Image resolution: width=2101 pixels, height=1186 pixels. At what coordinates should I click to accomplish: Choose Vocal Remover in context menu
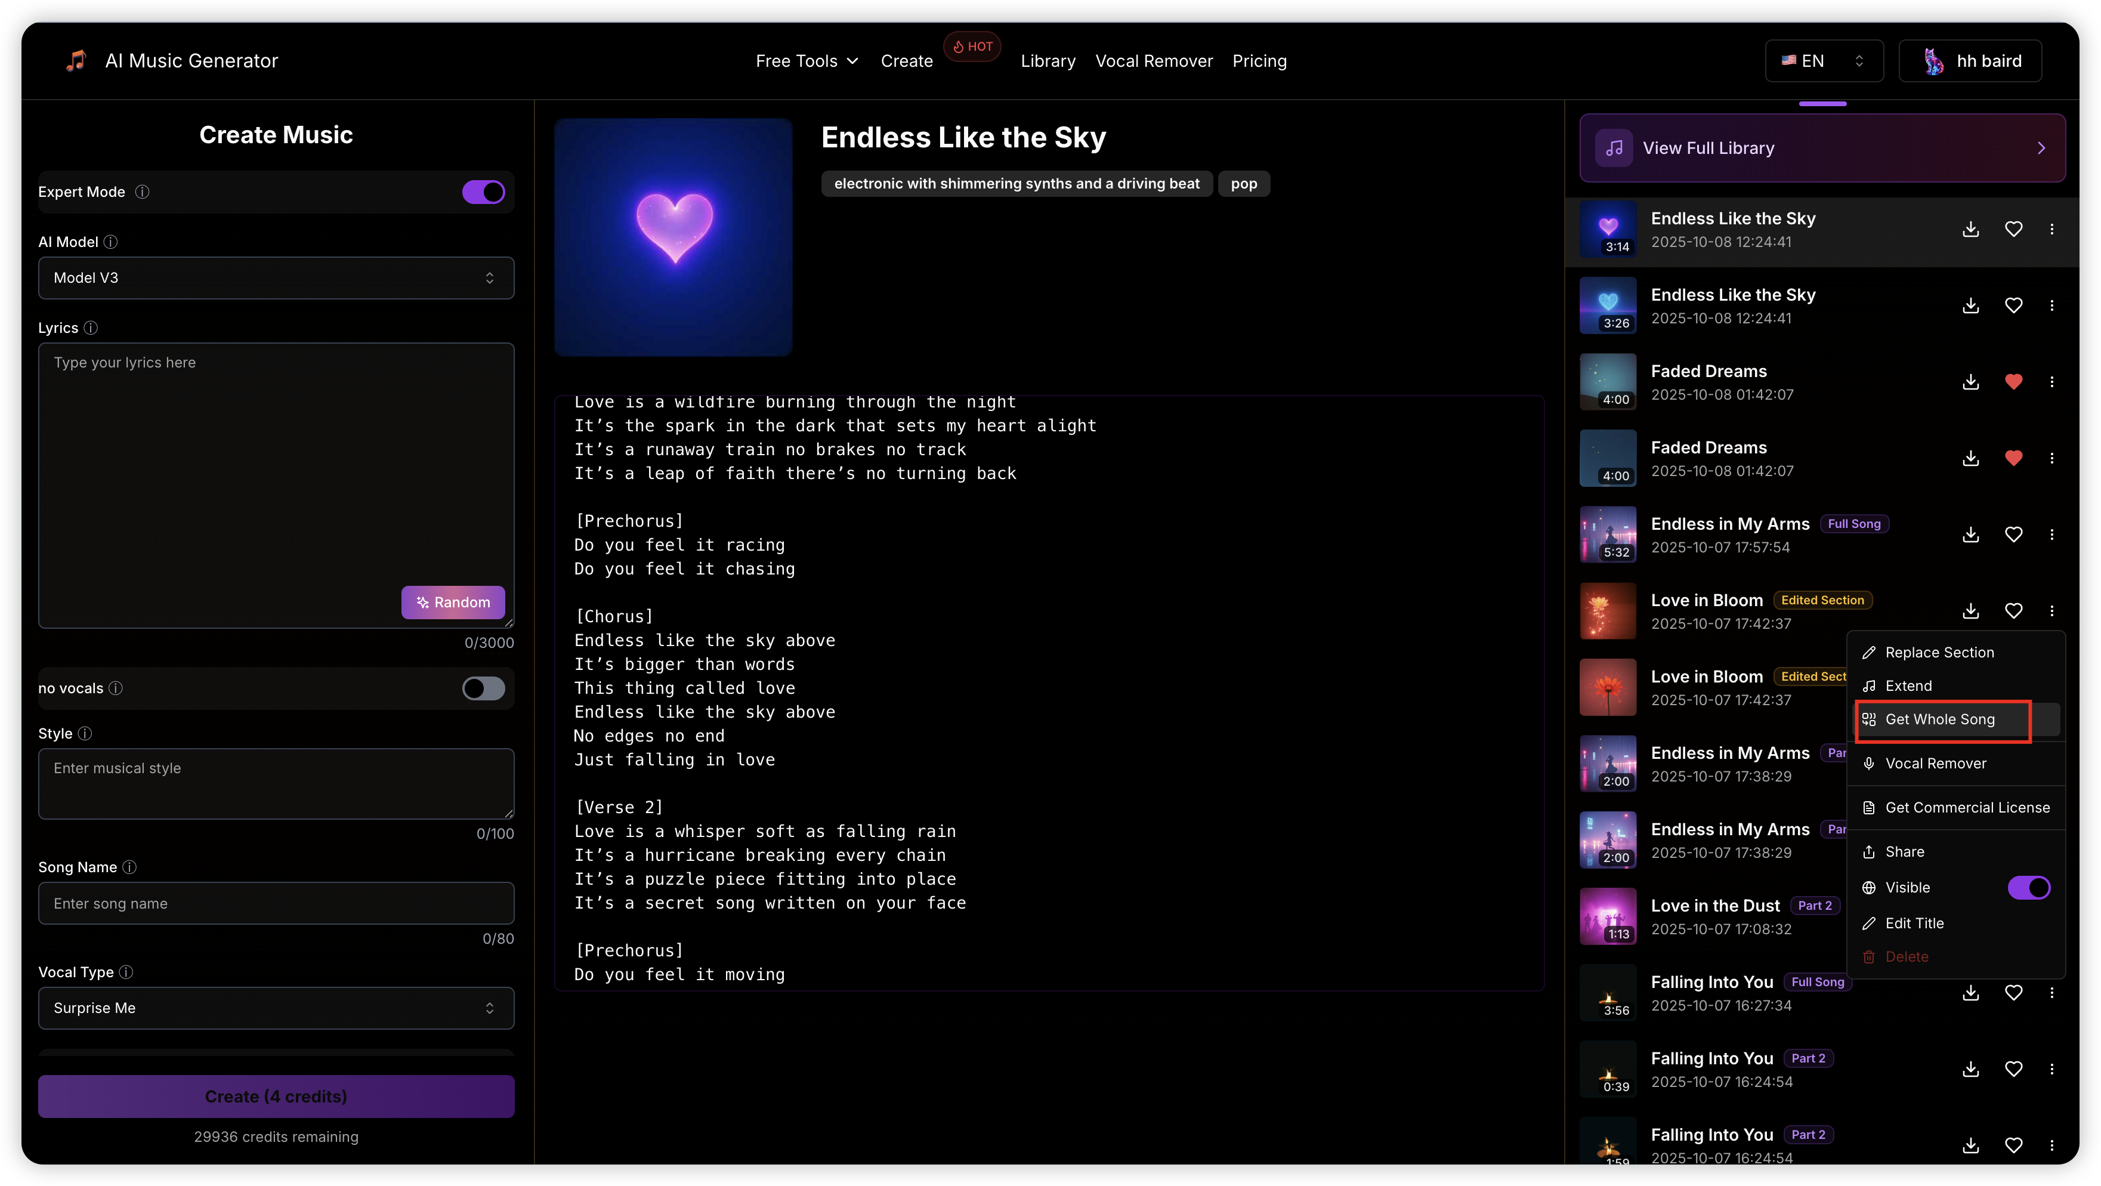(x=1935, y=764)
